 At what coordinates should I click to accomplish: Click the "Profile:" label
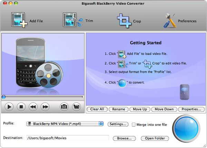[x=9, y=123]
